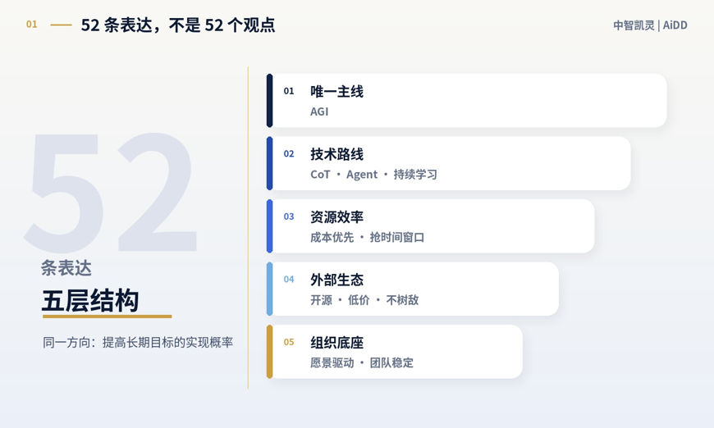Image resolution: width=714 pixels, height=428 pixels.
Task: Click the gold section number 01 in header
Action: point(31,24)
